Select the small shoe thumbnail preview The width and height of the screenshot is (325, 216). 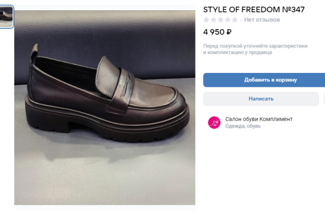(x=6, y=17)
